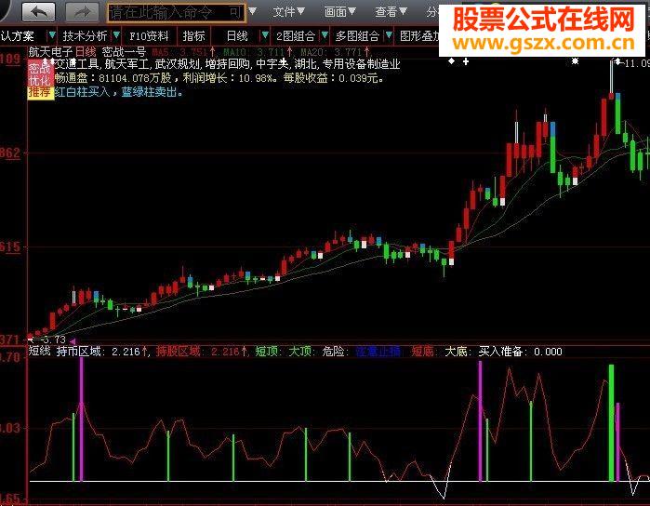Open the F10资料 tab
This screenshot has height=506, width=650.
(x=149, y=36)
